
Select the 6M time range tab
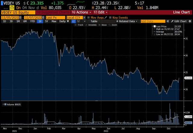click(x=25, y=21)
